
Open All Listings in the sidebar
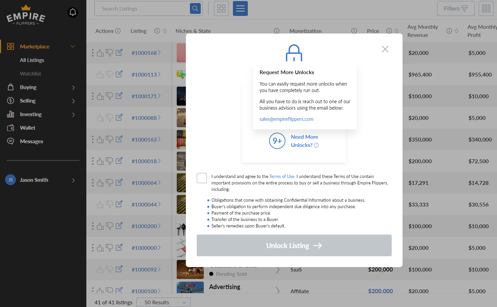[x=32, y=60]
